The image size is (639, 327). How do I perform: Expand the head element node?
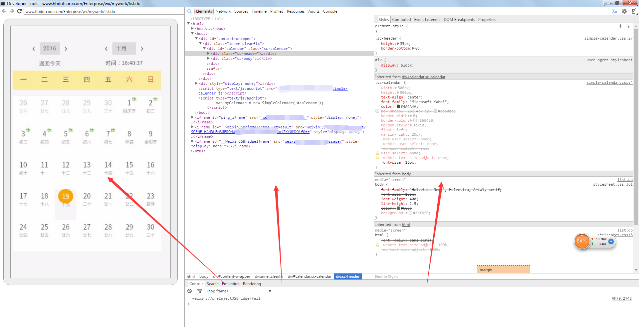(192, 29)
